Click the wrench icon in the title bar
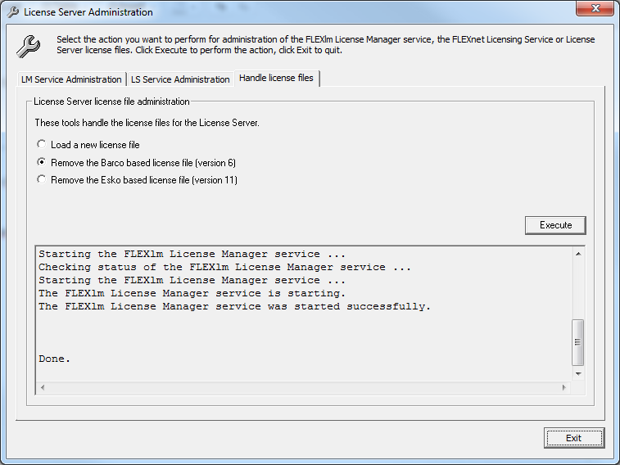620x465 pixels. (12, 12)
